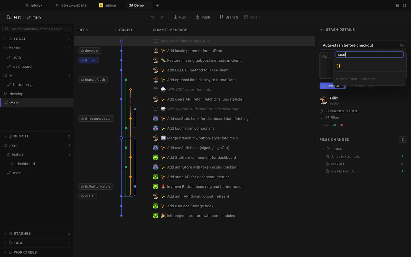This screenshot has width=411, height=257.
Task: Click the develop ref label
Action: click(89, 51)
